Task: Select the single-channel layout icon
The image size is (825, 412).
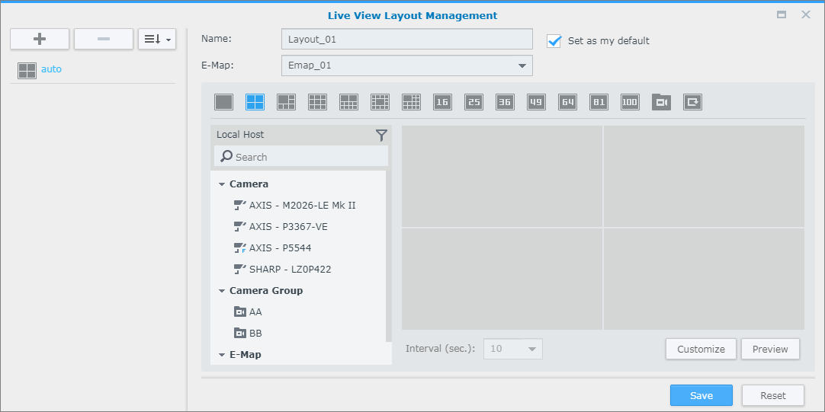Action: coord(223,102)
